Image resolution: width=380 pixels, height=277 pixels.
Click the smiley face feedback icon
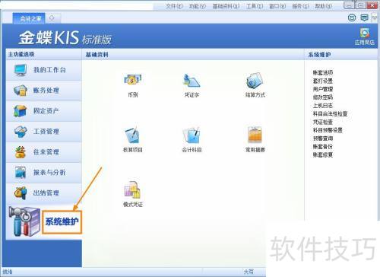coord(352,18)
